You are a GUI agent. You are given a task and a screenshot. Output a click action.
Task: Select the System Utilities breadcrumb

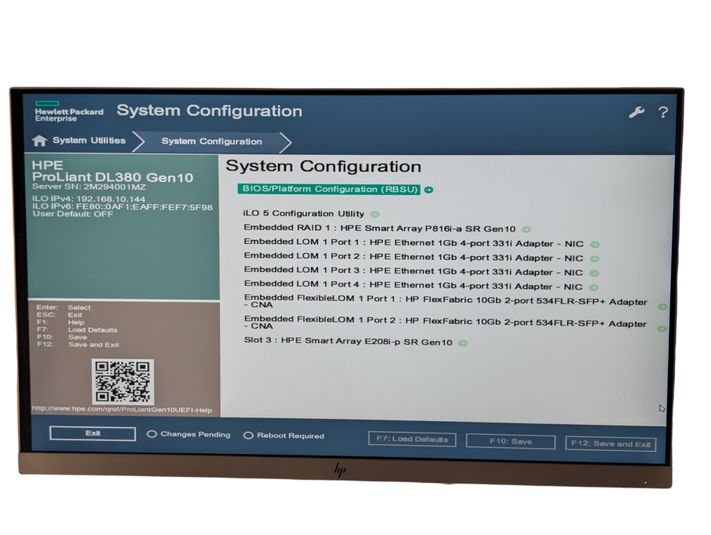point(89,141)
